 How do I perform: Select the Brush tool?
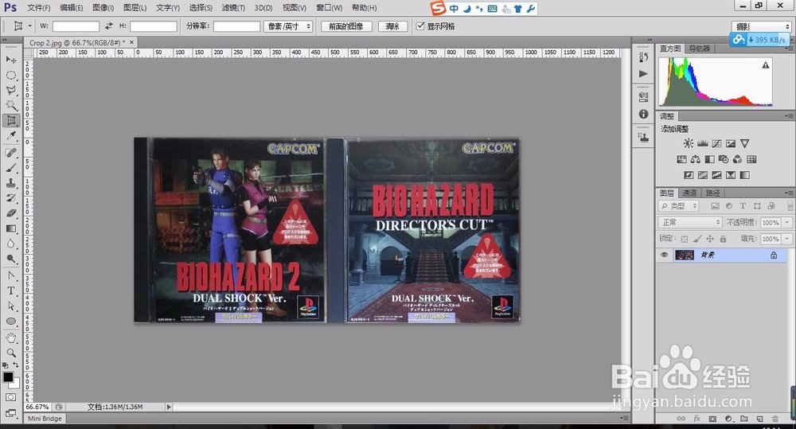(10, 168)
